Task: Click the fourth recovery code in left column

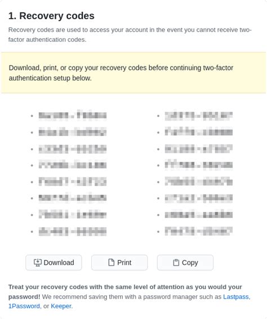Action: point(73,165)
